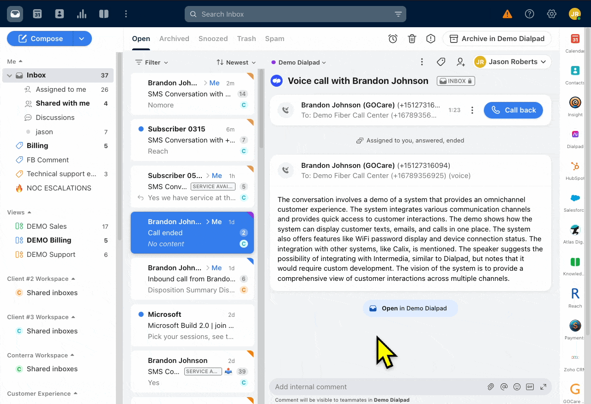Open Calendar app in right sidebar

tap(575, 43)
